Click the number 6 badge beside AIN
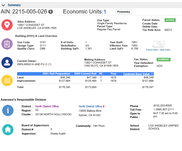The height and width of the screenshot is (151, 182). (x=50, y=12)
